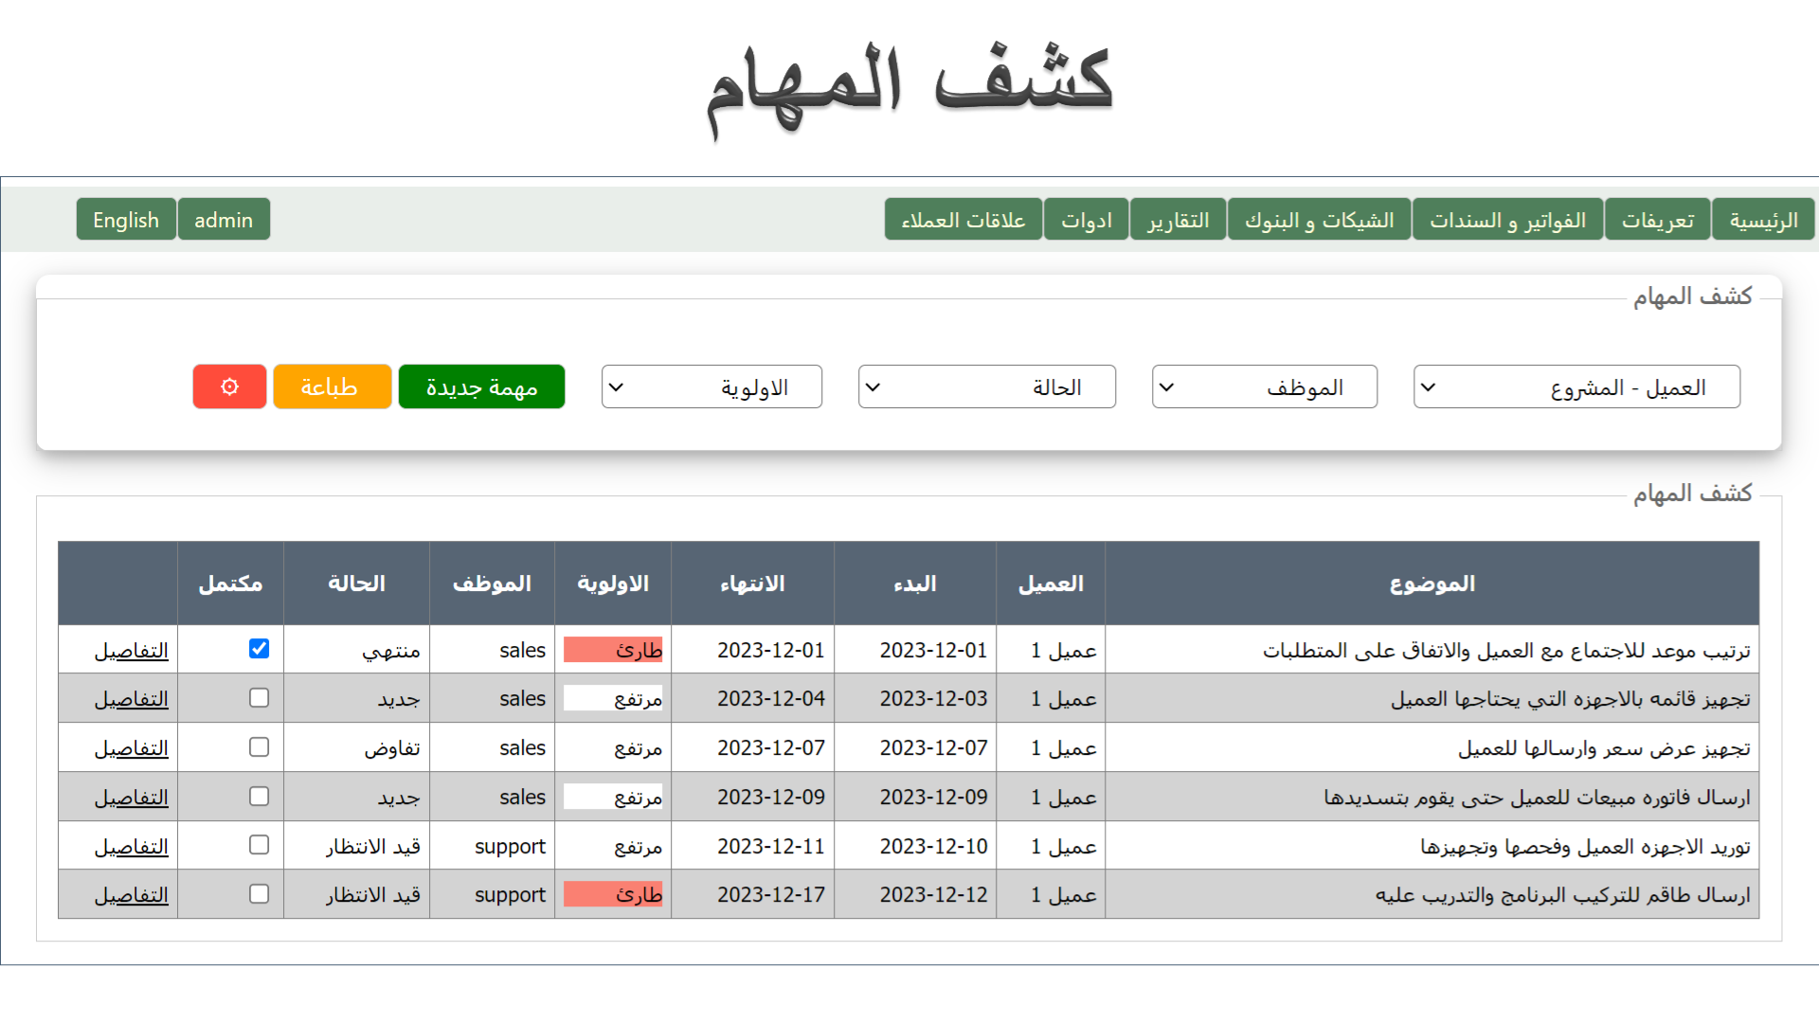
Task: Check completed for the 2023-12-17 task
Action: pos(259,894)
